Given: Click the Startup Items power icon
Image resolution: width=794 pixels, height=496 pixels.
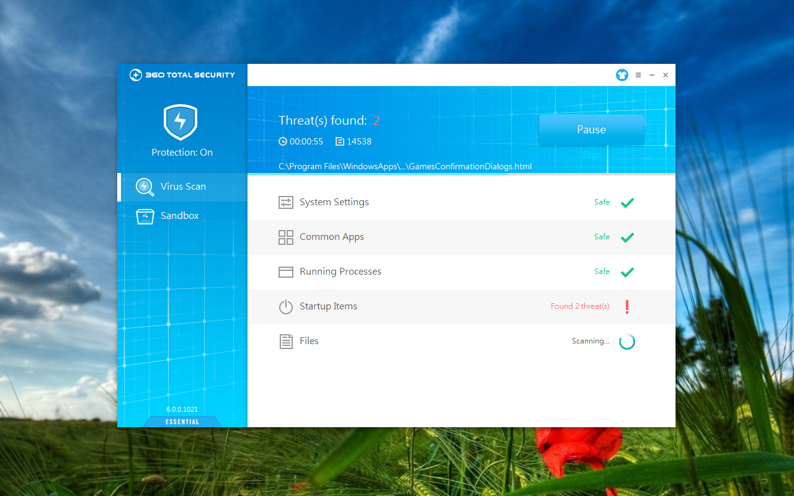Looking at the screenshot, I should (x=285, y=307).
